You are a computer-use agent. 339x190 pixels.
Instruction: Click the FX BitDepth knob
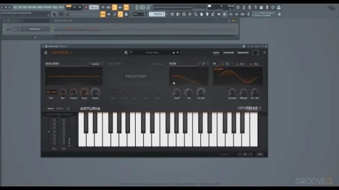pos(243,93)
